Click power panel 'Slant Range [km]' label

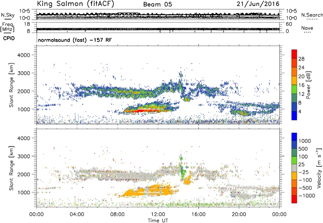pos(11,85)
